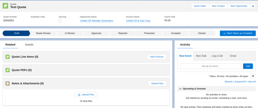Toggle the Syncing checkbox
Image resolution: width=258 pixels, height=108 pixels.
60,21
